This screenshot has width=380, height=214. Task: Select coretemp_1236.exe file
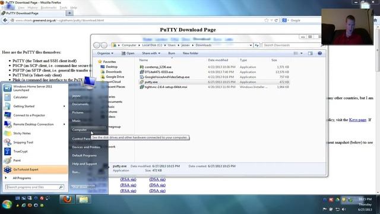(x=158, y=67)
